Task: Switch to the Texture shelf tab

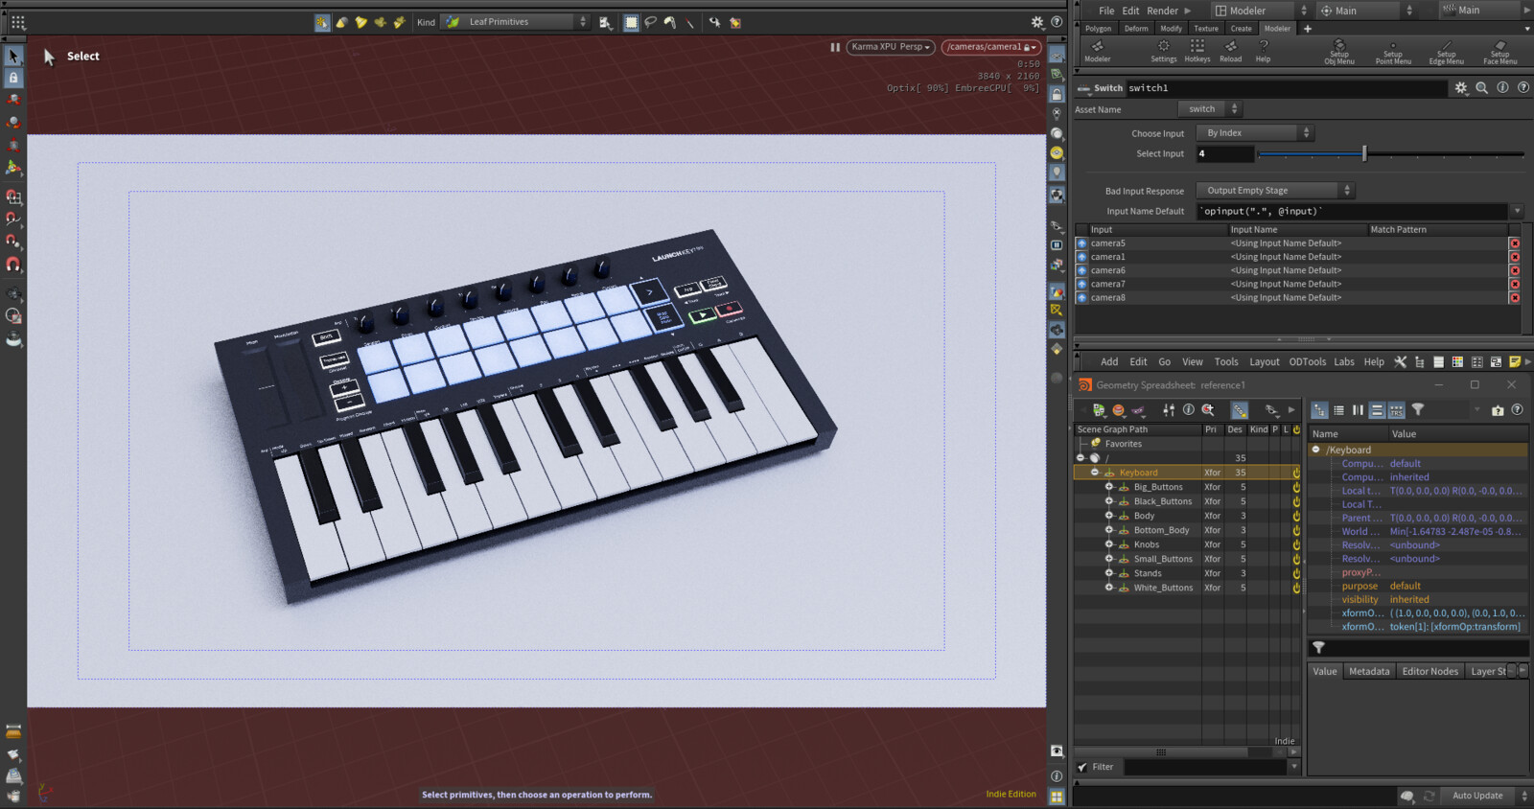Action: (1206, 29)
